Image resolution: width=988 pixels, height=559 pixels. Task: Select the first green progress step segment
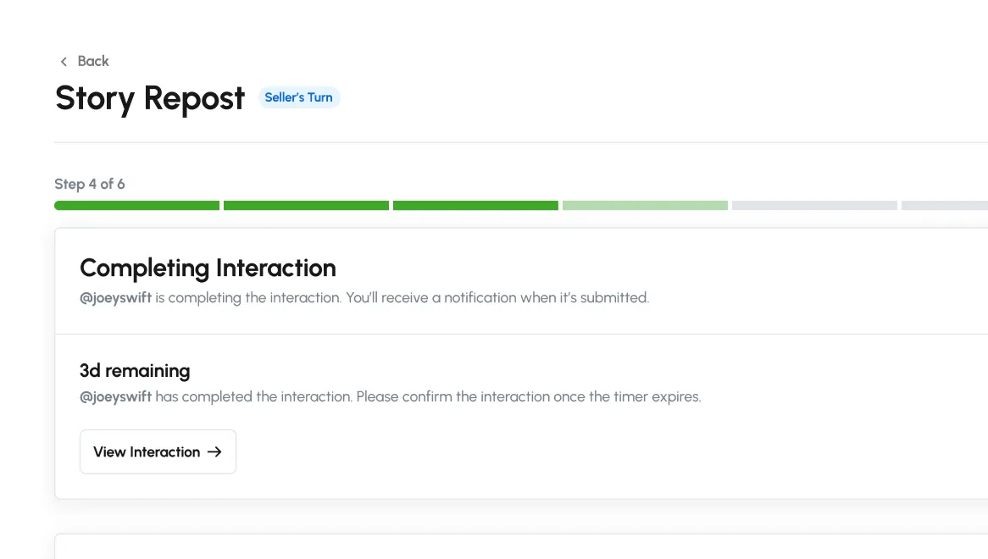(136, 206)
